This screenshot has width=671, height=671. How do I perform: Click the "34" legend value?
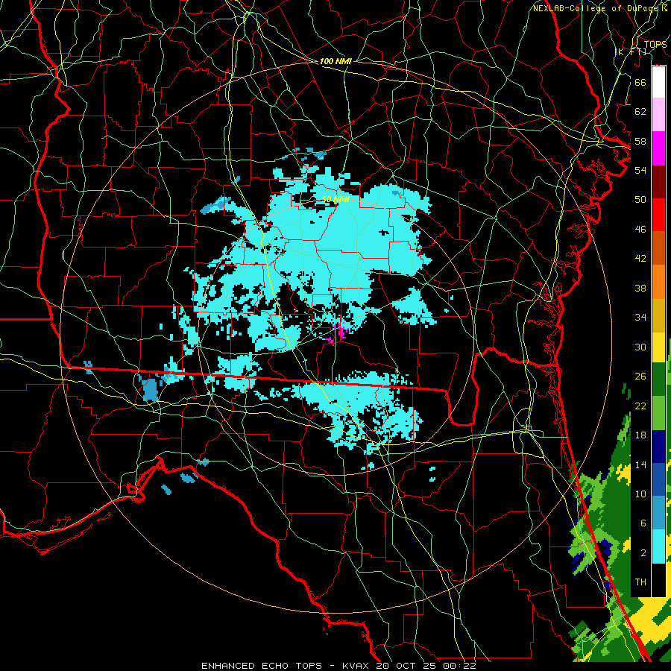640,317
